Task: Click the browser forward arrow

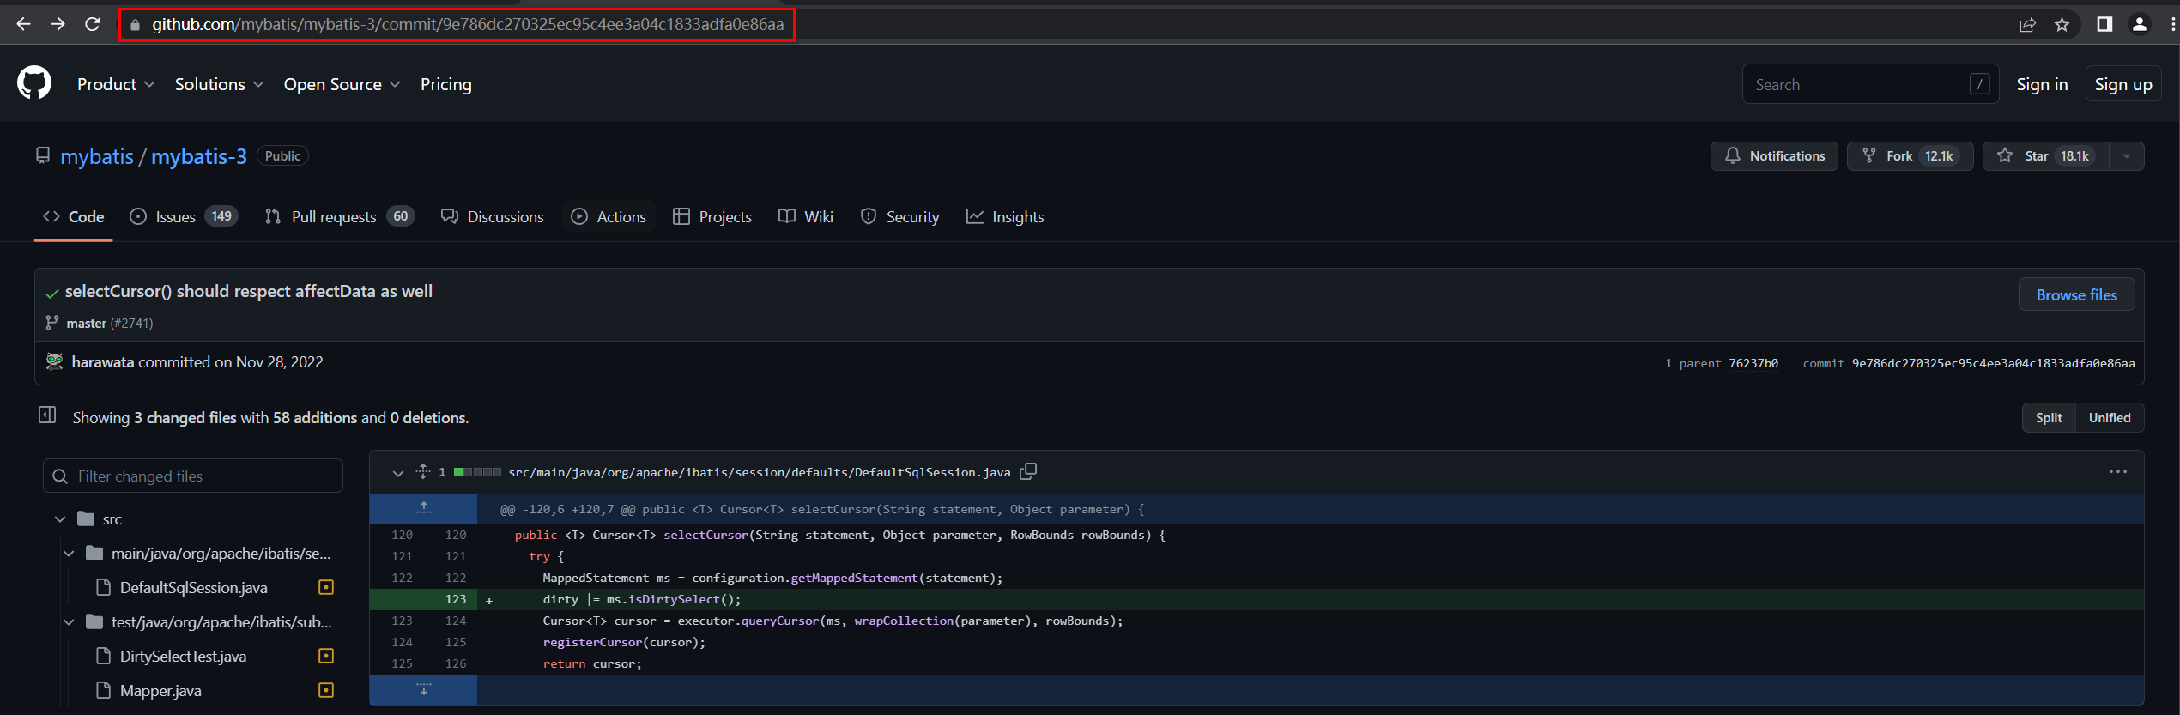Action: click(58, 24)
